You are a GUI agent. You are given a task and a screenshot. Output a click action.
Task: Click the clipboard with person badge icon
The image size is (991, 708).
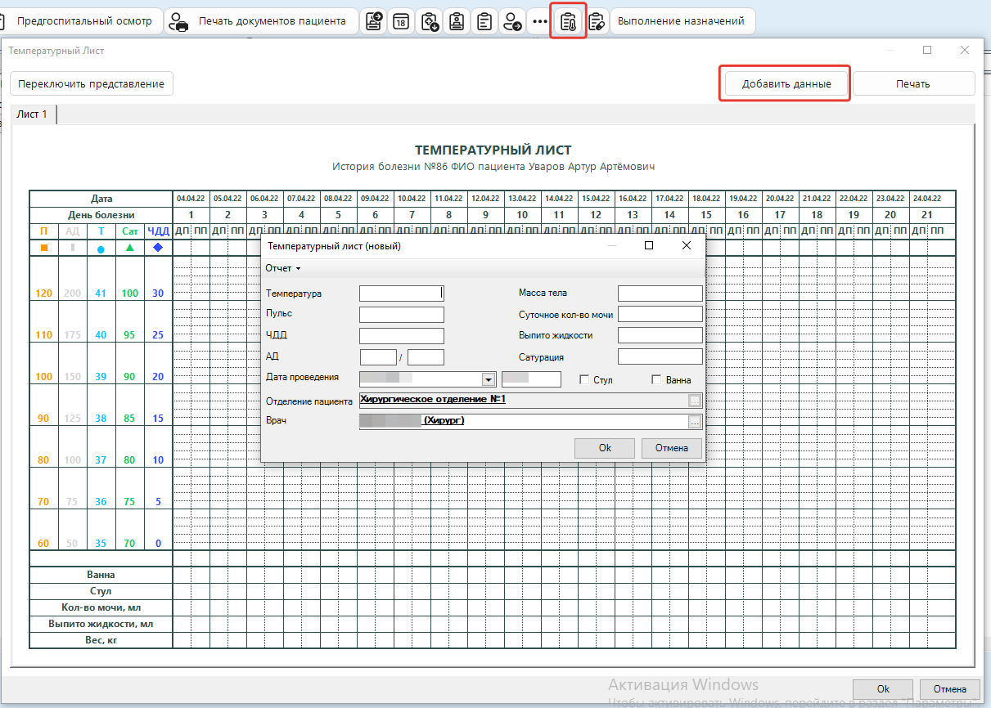(x=457, y=21)
